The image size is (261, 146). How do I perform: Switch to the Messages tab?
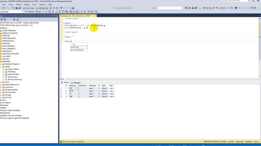(75, 83)
